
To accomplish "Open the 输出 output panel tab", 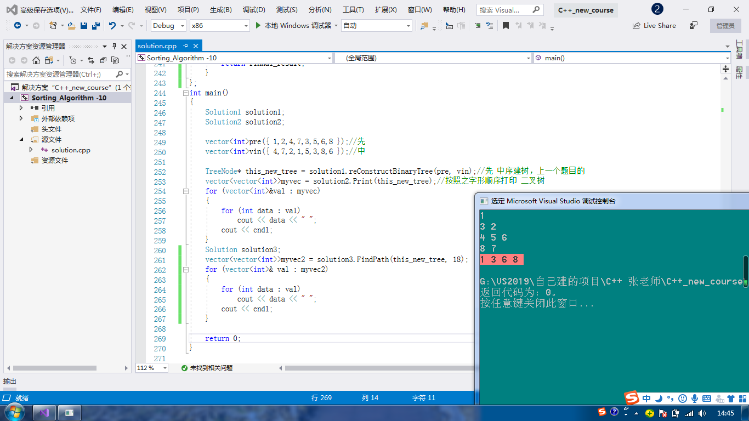I will (10, 382).
